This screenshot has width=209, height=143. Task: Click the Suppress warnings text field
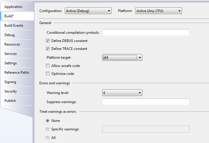tap(146, 102)
